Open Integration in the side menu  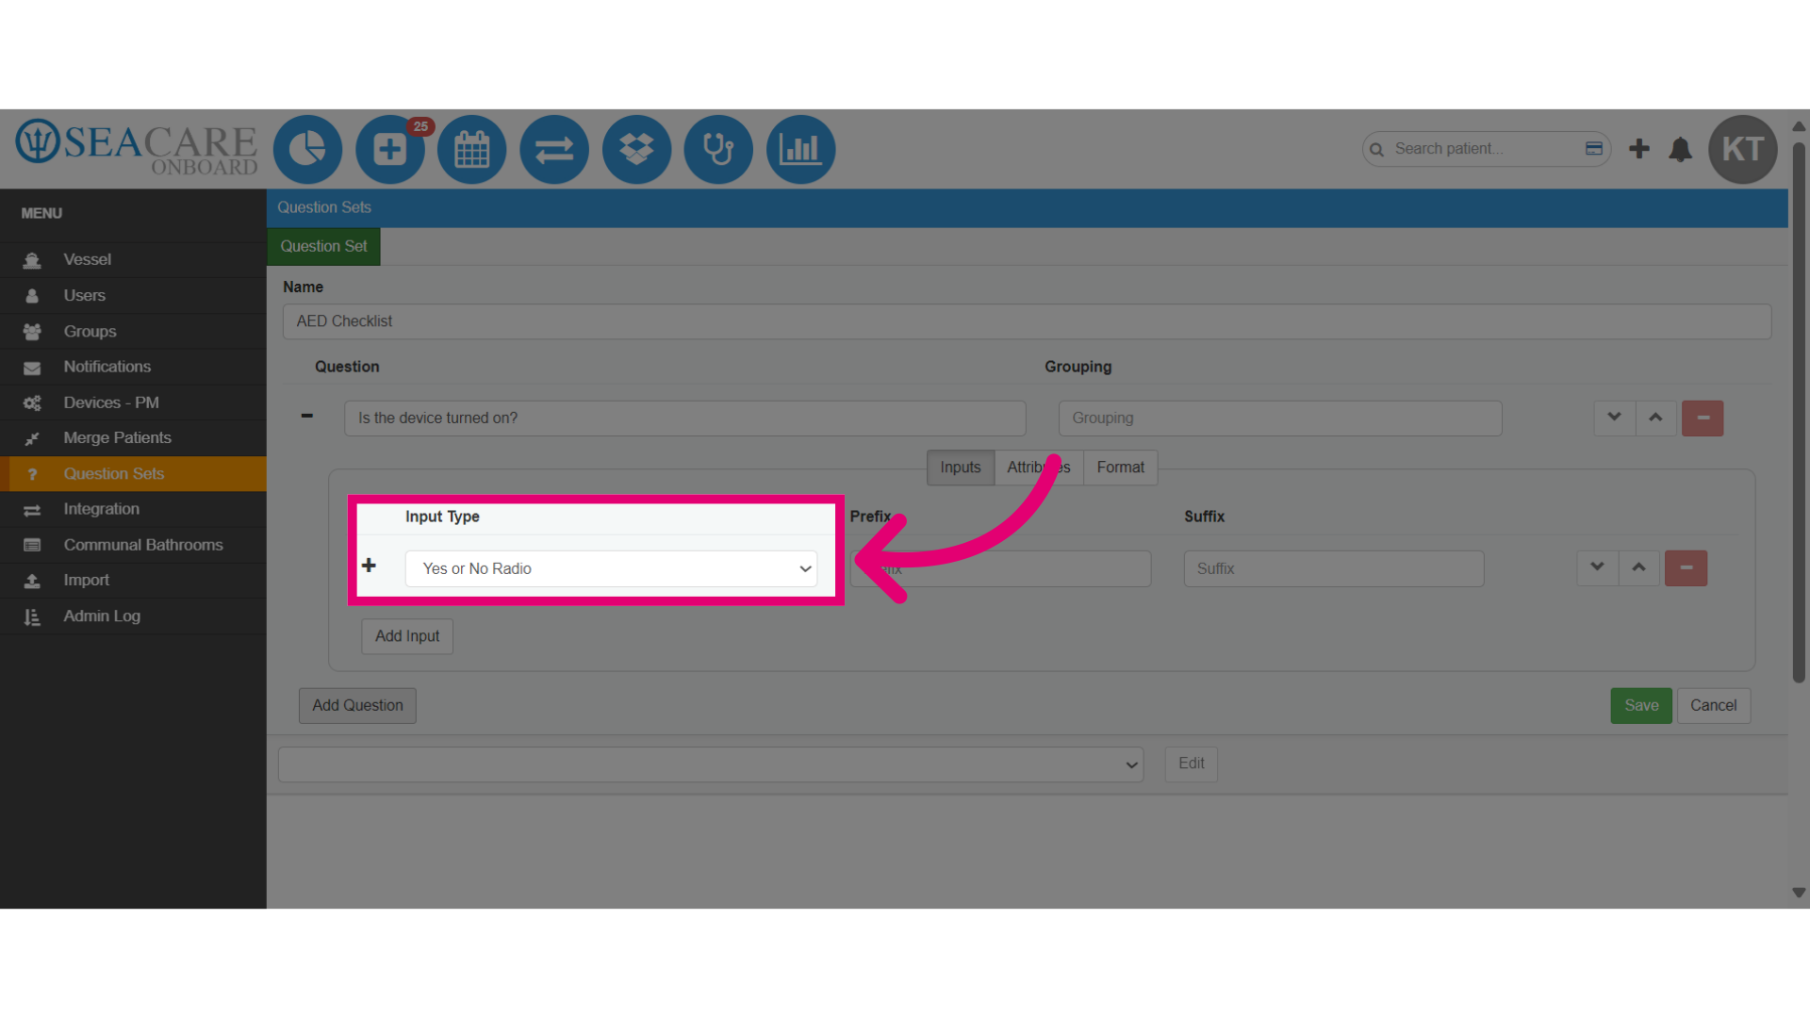[x=133, y=509]
